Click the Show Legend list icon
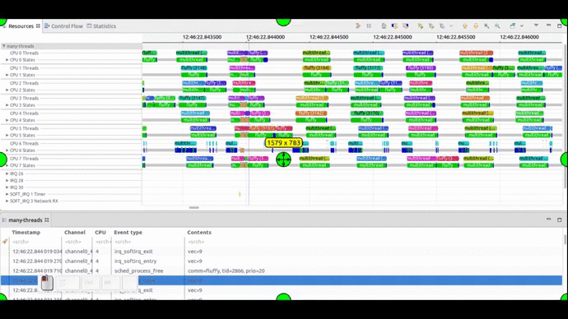This screenshot has height=319, width=568. point(369,25)
